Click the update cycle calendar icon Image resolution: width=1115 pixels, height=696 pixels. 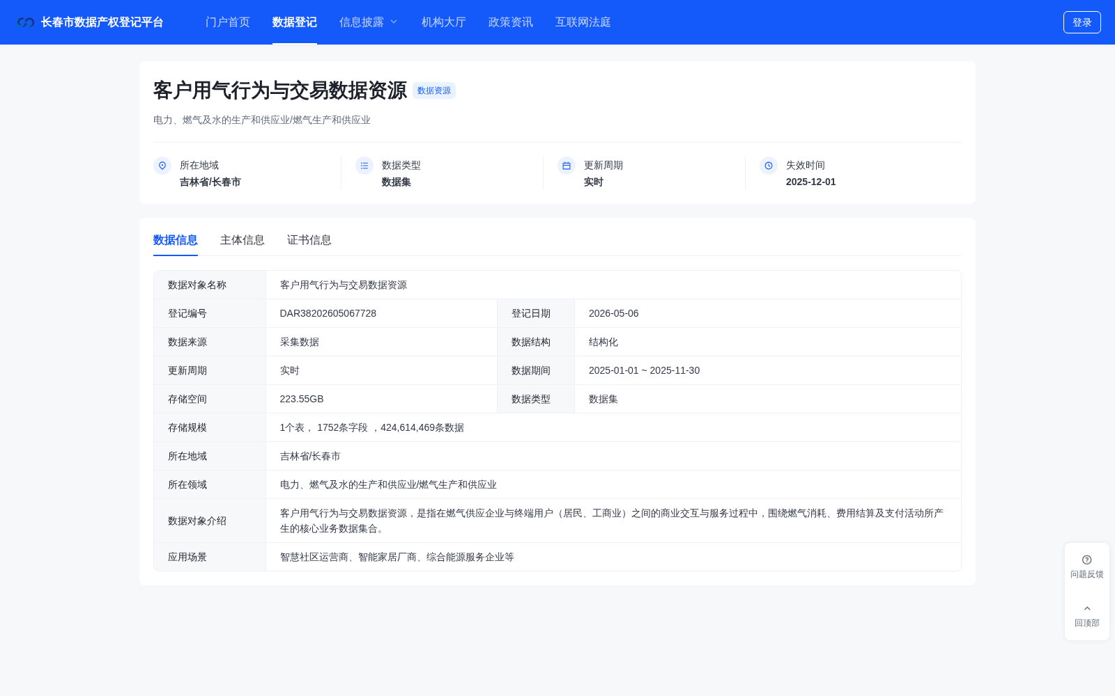pyautogui.click(x=567, y=166)
